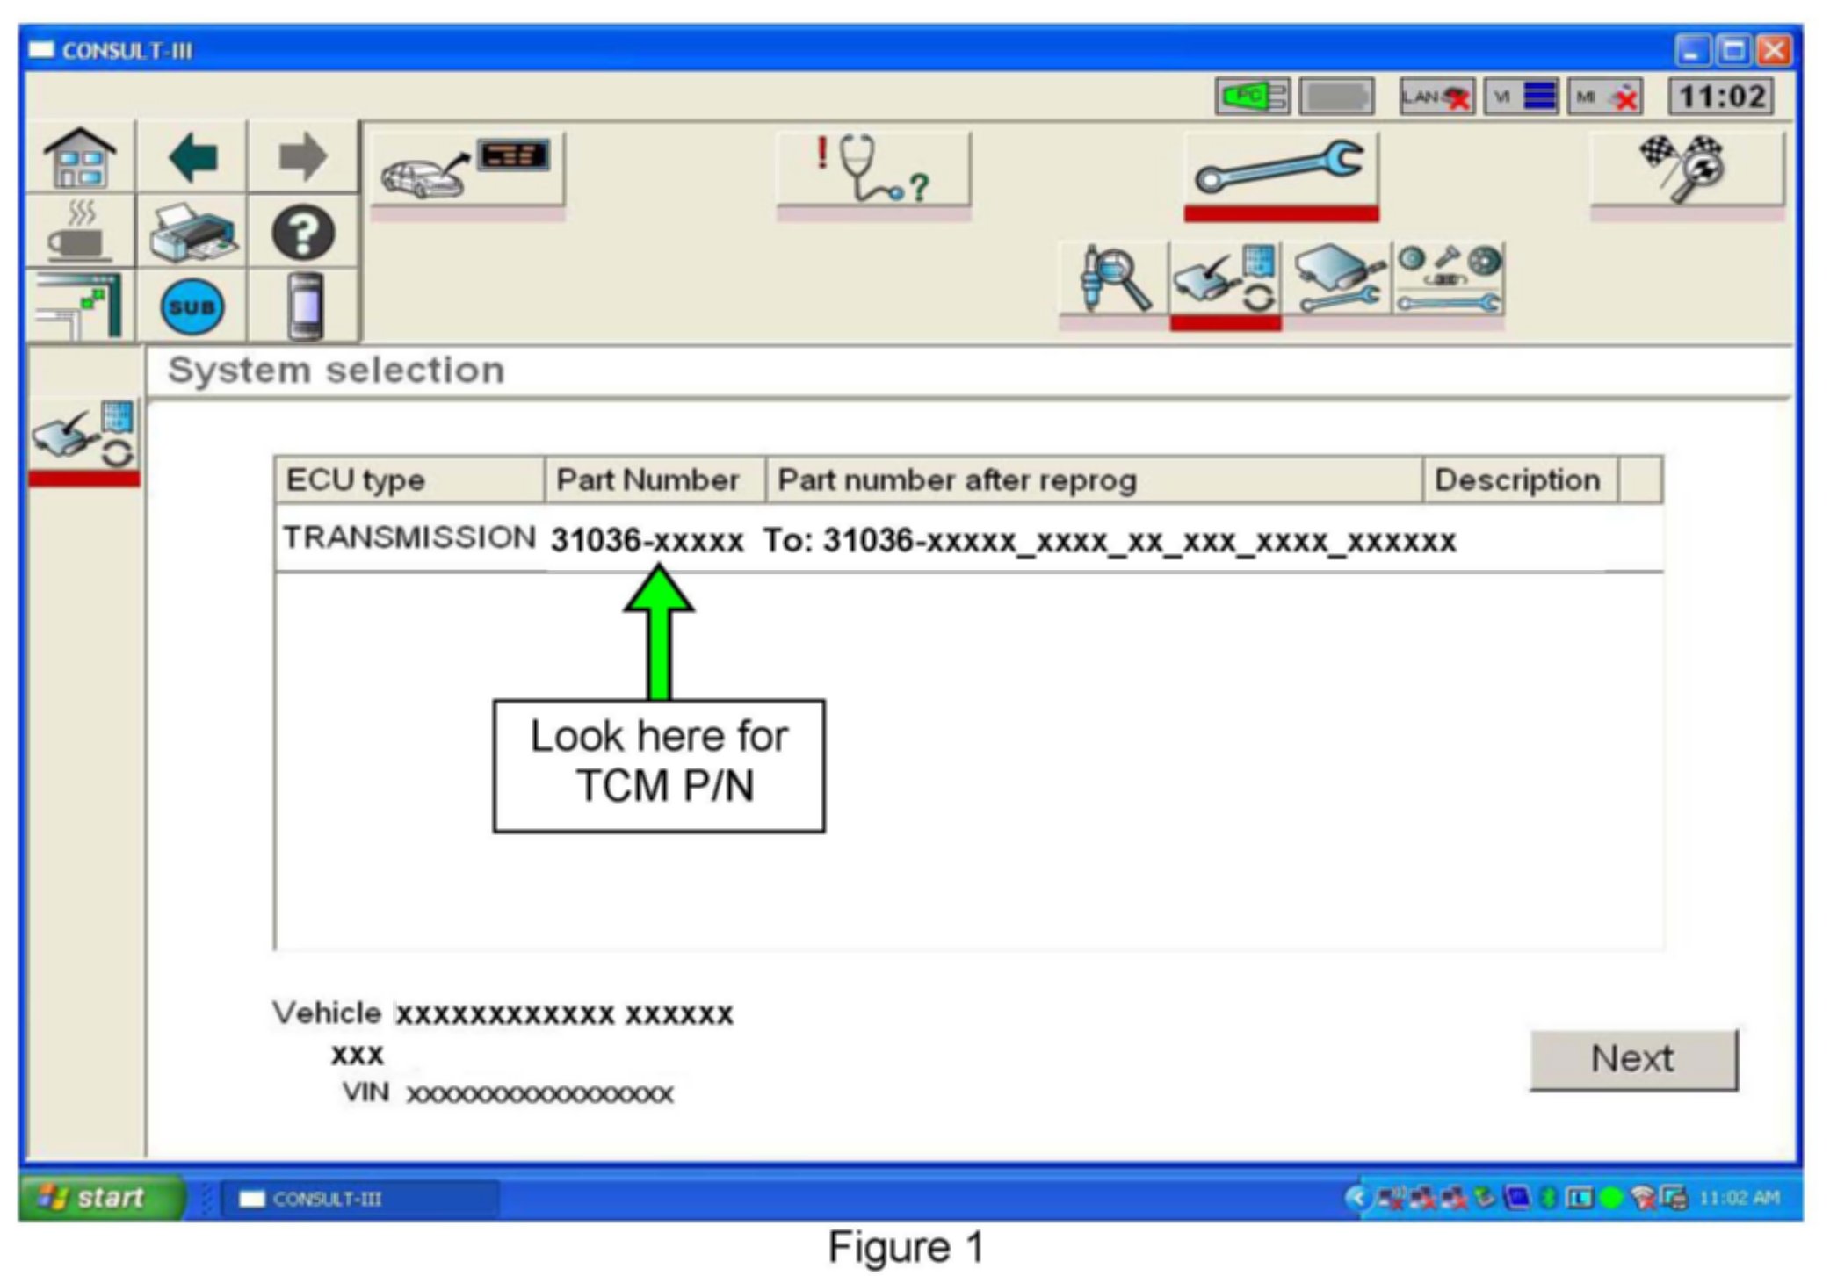Open the checkered flag search tab
The image size is (1830, 1276).
click(1686, 169)
